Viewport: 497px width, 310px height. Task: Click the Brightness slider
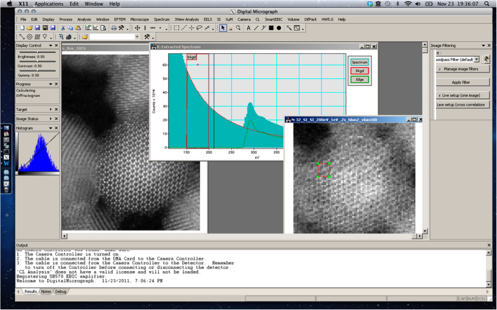(x=37, y=52)
